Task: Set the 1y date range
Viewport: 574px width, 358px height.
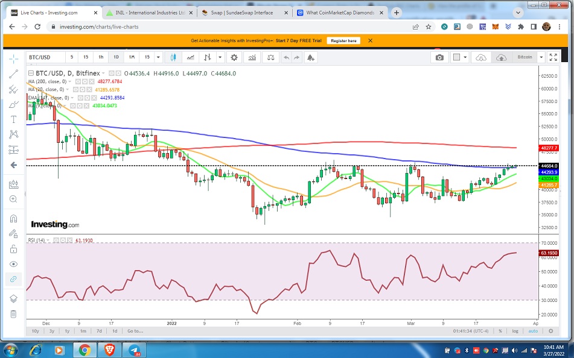Action: 67,331
